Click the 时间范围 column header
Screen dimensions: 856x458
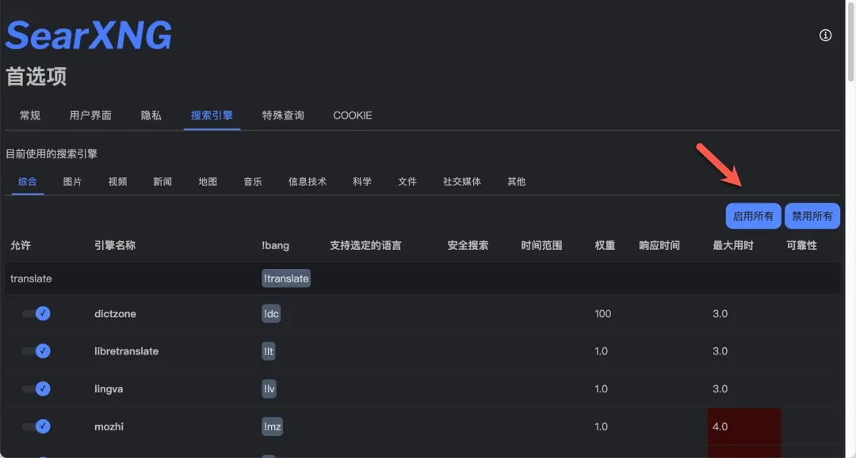coord(541,245)
